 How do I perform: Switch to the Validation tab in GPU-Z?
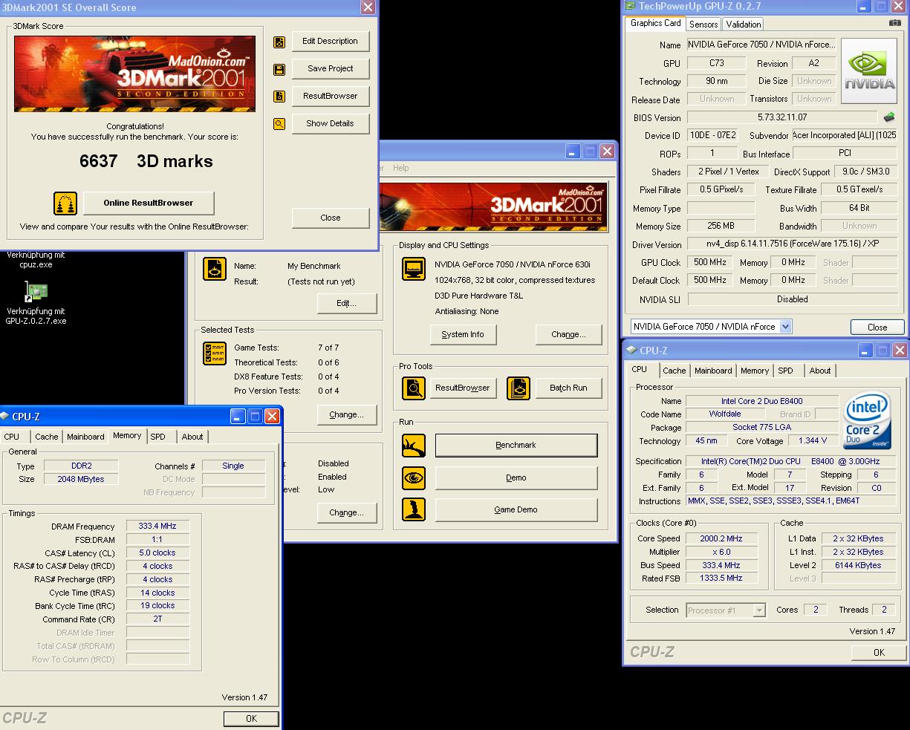744,24
